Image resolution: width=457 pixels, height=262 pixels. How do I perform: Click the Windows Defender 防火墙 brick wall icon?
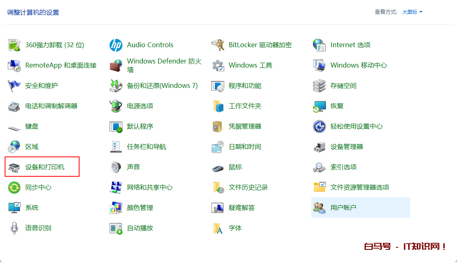pyautogui.click(x=116, y=65)
